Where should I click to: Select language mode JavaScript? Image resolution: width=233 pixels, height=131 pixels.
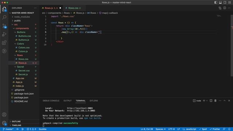[189, 129]
